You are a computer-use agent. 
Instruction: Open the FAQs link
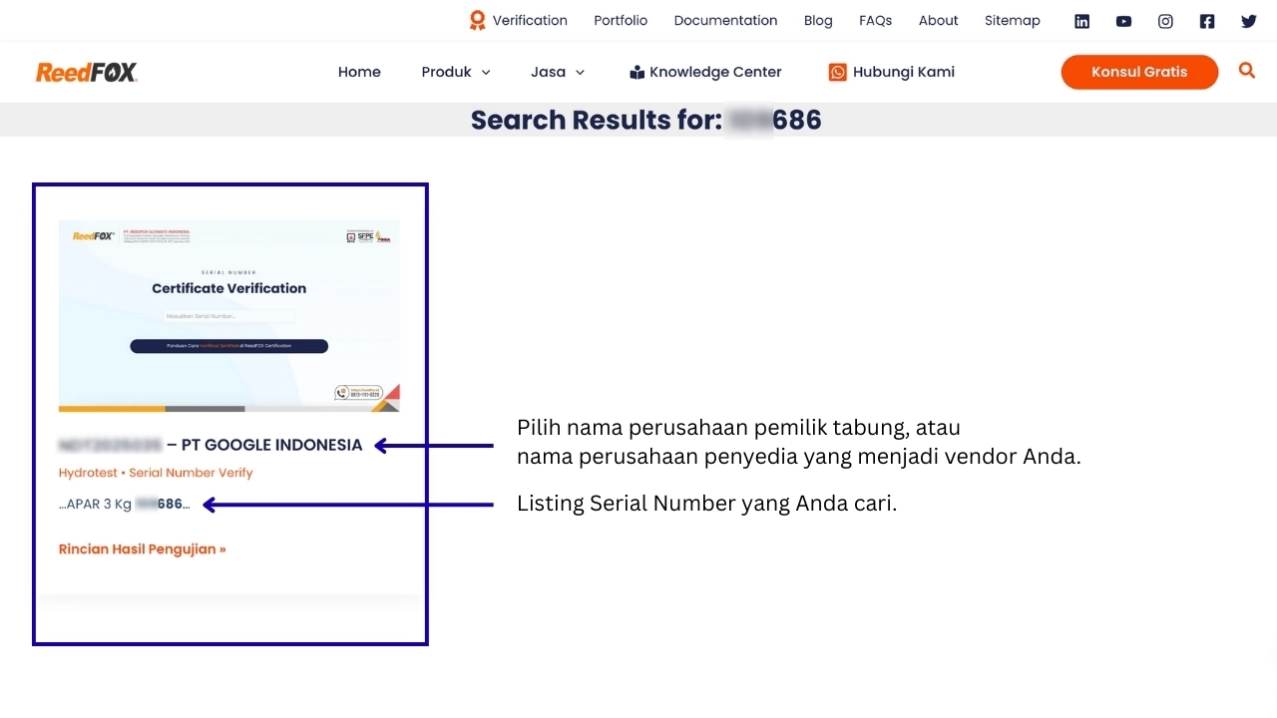[875, 20]
